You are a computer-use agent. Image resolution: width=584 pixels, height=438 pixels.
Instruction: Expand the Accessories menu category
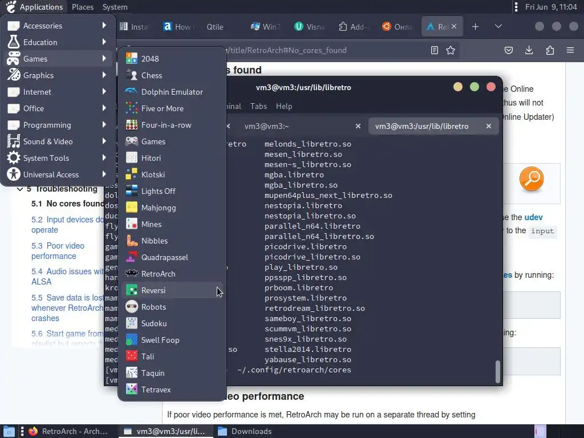point(58,26)
